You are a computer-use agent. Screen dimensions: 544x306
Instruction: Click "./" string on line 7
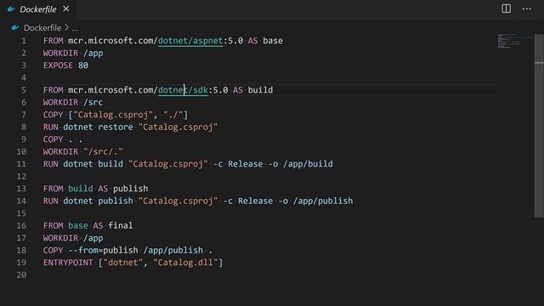173,115
